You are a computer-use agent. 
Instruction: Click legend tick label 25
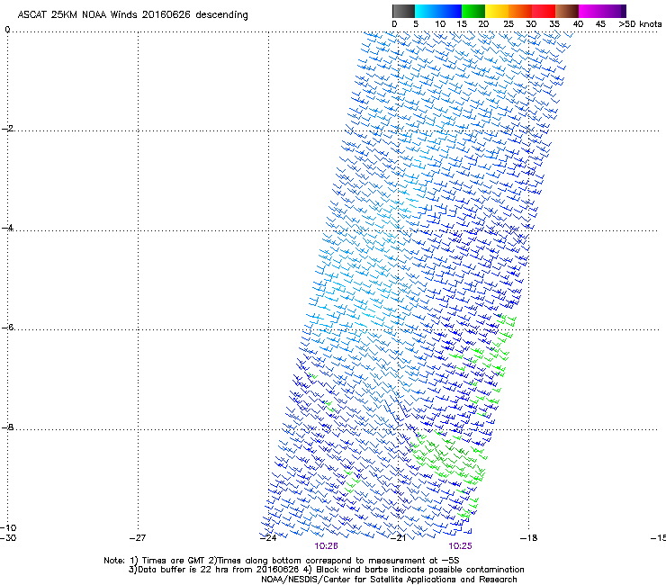click(x=508, y=24)
